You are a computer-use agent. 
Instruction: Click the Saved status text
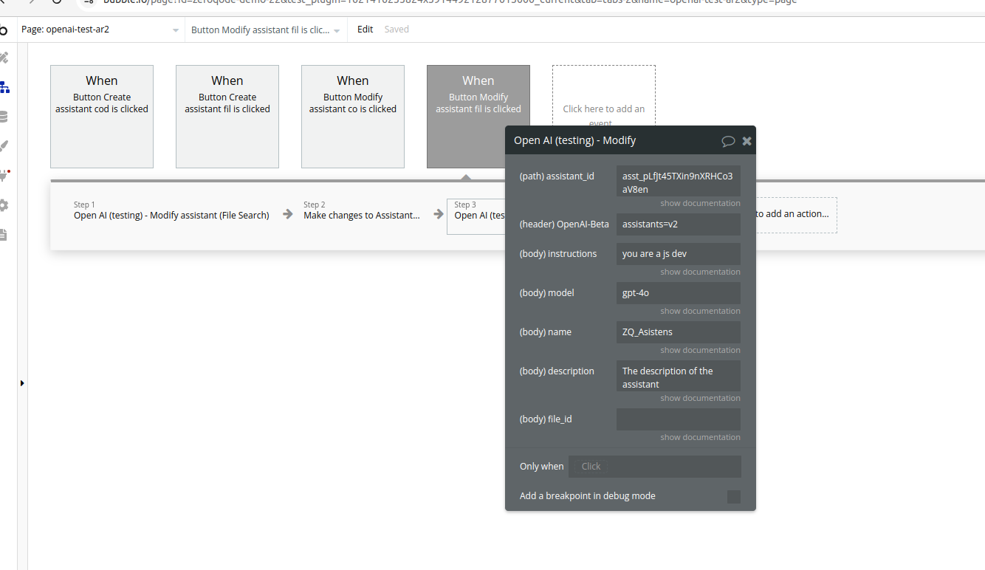(397, 30)
